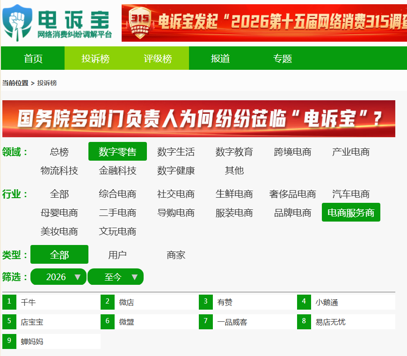Open the 微店 ranking entry
Screen dimensions: 407x356
pyautogui.click(x=150, y=302)
